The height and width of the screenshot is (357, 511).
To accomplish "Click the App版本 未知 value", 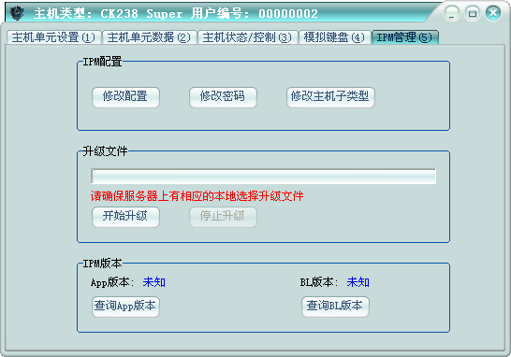I will (154, 282).
